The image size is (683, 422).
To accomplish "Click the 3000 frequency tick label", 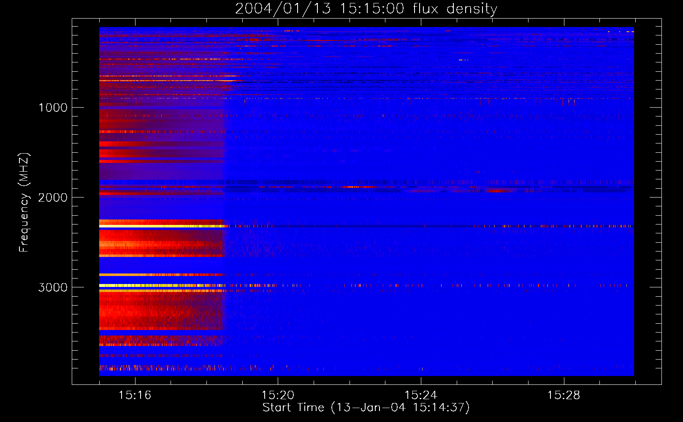I will pos(53,287).
